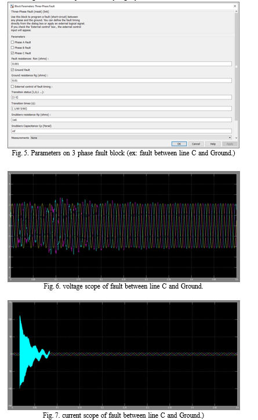Uncheck the Ground Fault checkbox
This screenshot has height=420, width=258.
click(x=12, y=70)
